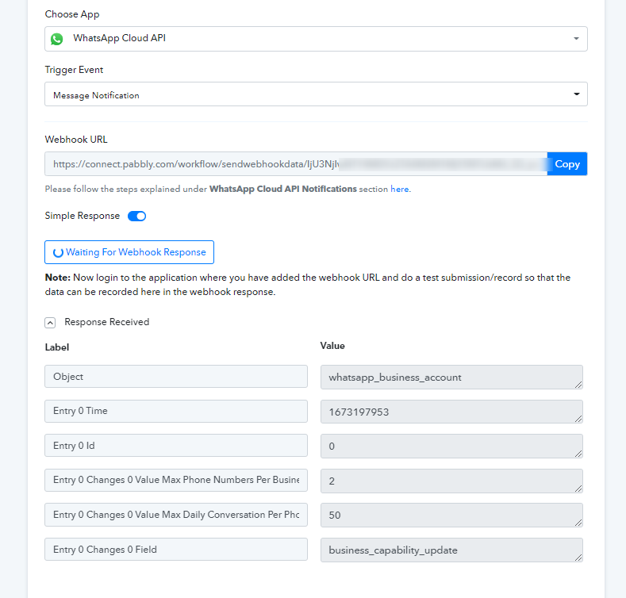The height and width of the screenshot is (598, 626).
Task: Click the resize grip of the business_capability_update field
Action: pyautogui.click(x=578, y=558)
